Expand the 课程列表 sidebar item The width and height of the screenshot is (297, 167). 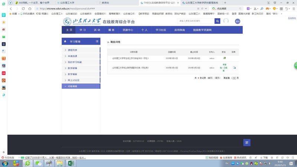72,50
